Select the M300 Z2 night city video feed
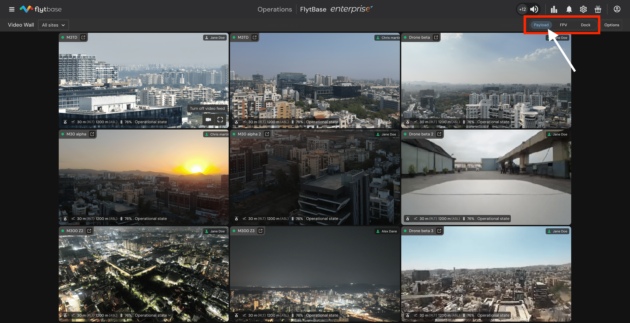 pyautogui.click(x=144, y=274)
